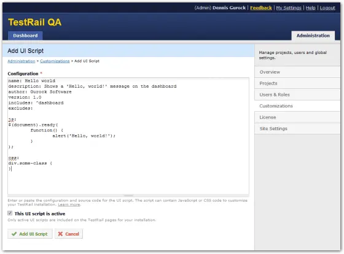Click the Administration breadcrumb link
This screenshot has width=344, height=254.
point(21,61)
